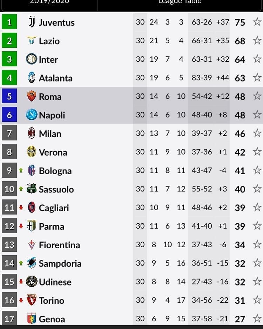
Task: Click the Inter club badge
Action: (x=32, y=59)
